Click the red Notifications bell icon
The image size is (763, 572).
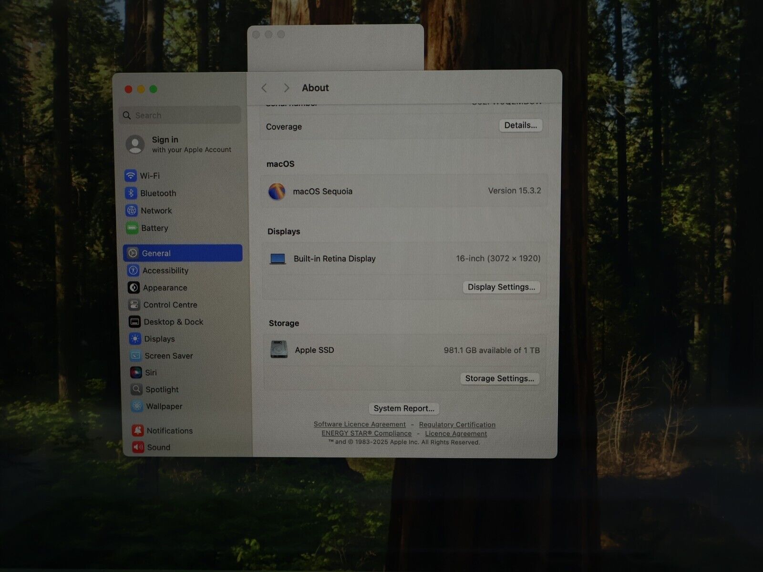coord(138,430)
